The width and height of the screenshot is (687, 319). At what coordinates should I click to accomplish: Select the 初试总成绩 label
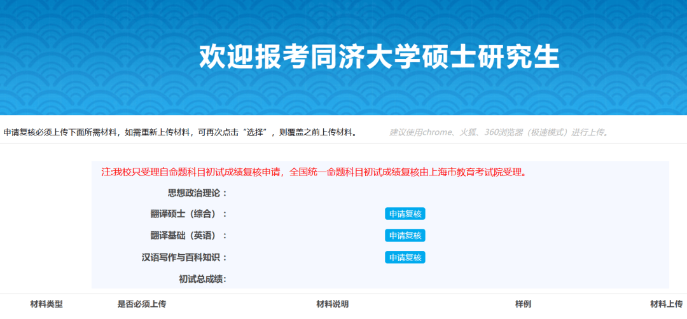(x=202, y=279)
